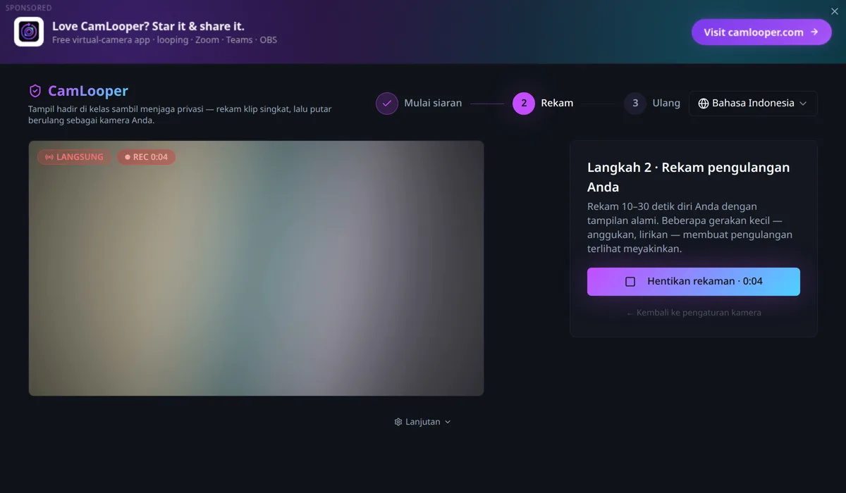Viewport: 846px width, 493px height.
Task: Click the text 'Love CamLooper? Star it & share it.'
Action: coord(148,26)
